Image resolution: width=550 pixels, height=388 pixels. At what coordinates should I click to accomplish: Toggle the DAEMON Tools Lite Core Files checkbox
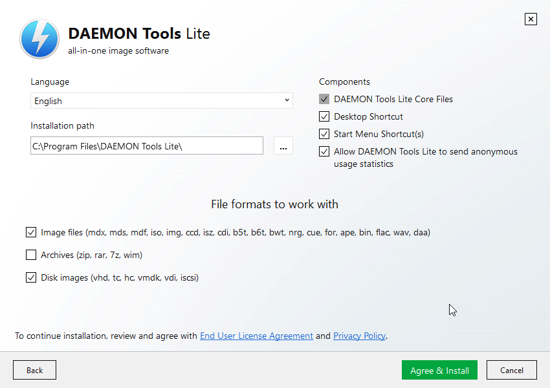coord(324,100)
